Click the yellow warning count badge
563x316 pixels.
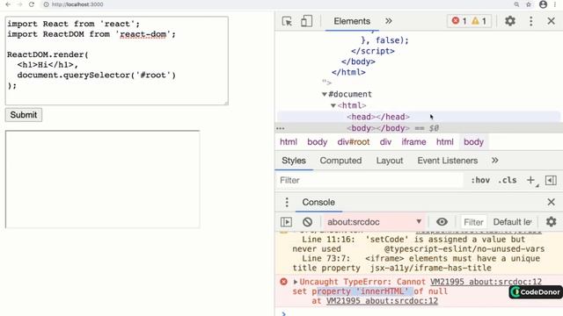tap(479, 21)
